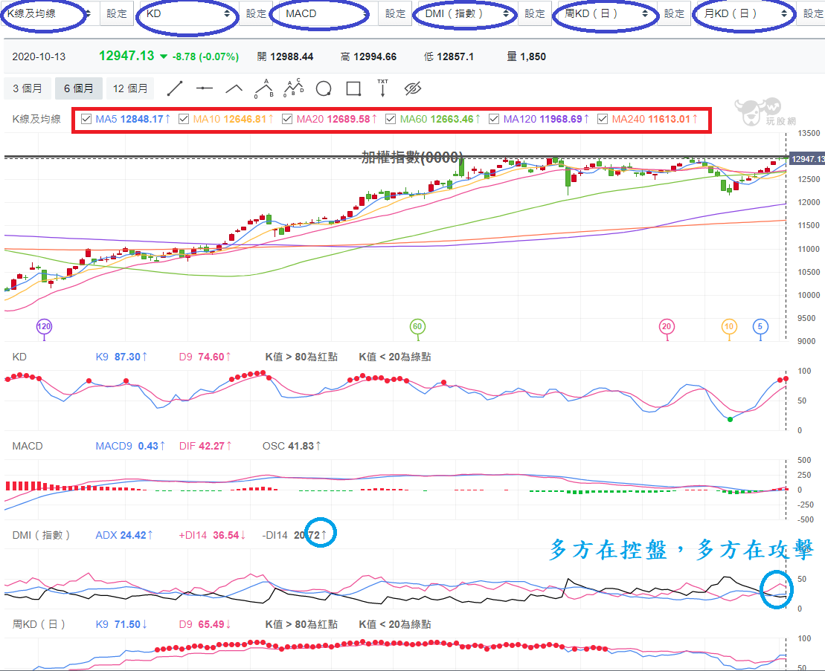Open the K線及均線 indicator dropdown
Image resolution: width=825 pixels, height=671 pixels.
tap(48, 13)
